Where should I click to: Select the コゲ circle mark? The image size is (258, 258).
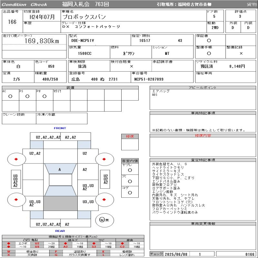[x=130, y=193]
